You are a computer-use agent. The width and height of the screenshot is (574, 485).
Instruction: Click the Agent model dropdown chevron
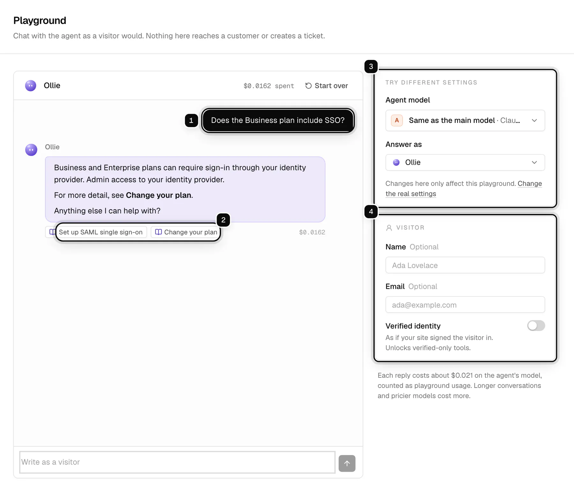point(534,120)
